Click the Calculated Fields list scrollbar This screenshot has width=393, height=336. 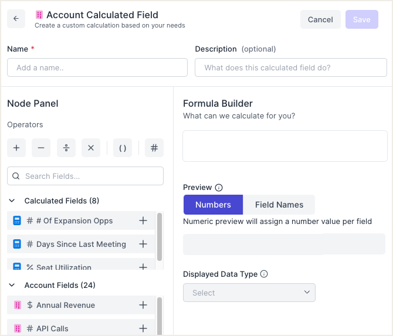(160, 237)
